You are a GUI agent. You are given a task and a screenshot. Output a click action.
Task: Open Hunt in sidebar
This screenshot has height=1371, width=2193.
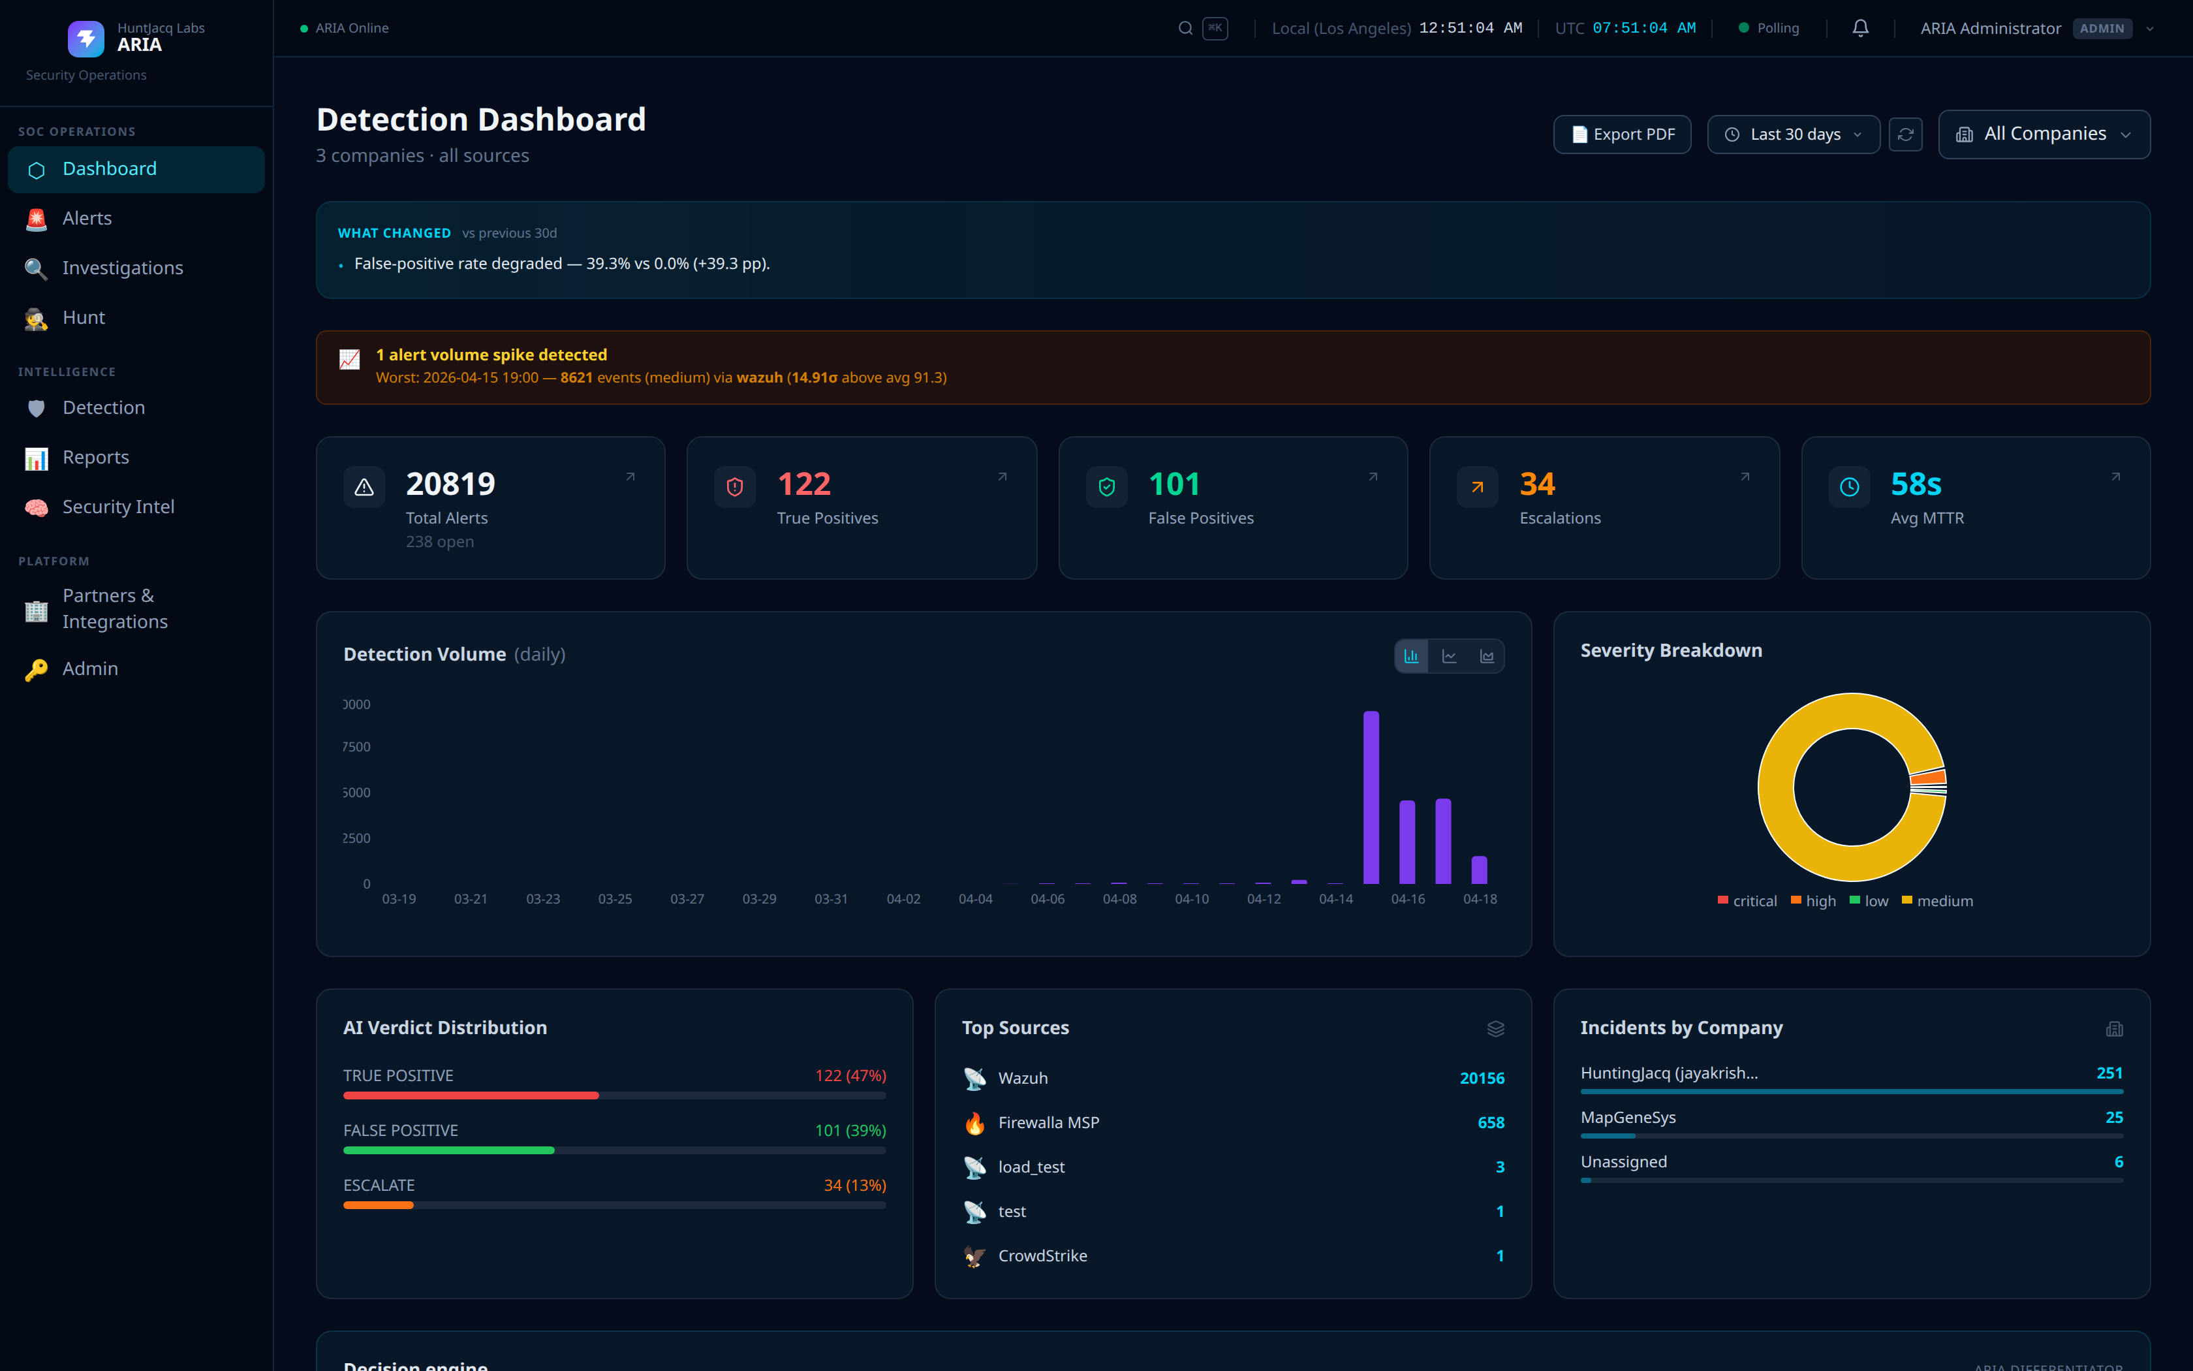pyautogui.click(x=136, y=317)
